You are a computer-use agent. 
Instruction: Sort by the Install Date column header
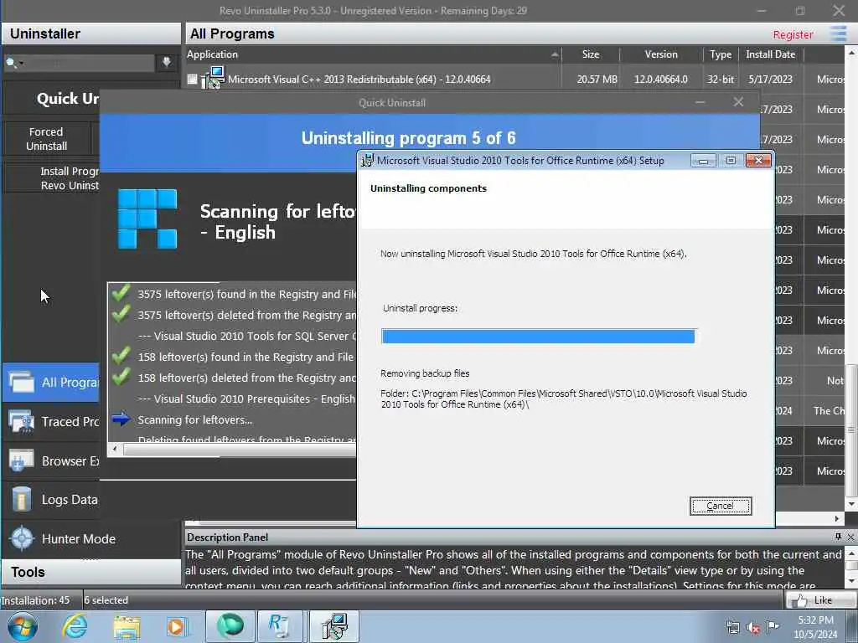pyautogui.click(x=771, y=54)
